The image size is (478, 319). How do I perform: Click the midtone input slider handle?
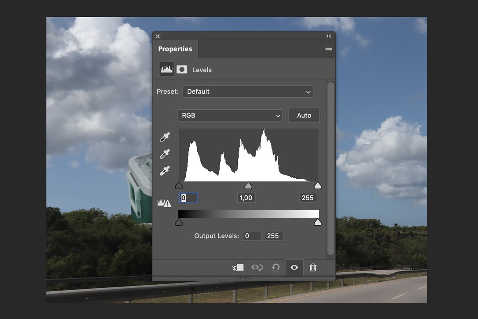248,185
